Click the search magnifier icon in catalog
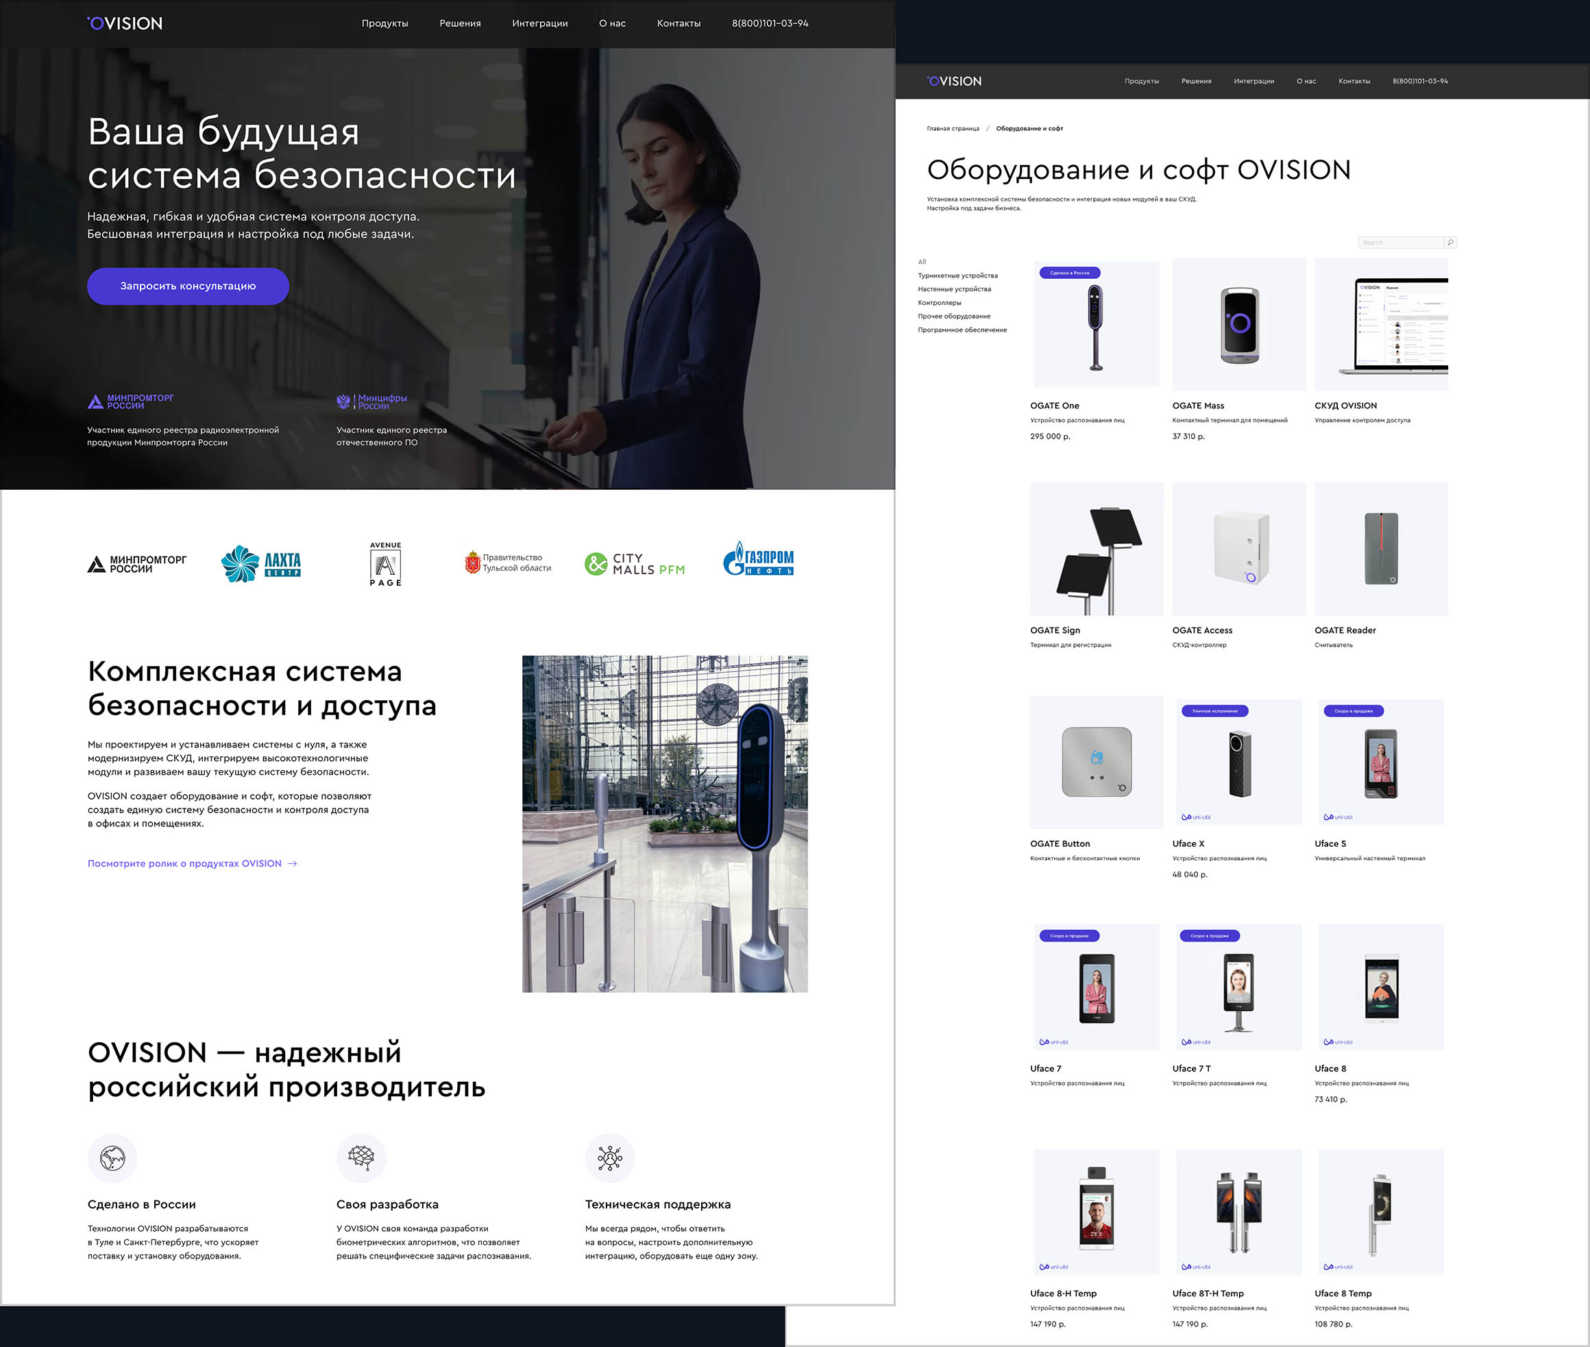 [x=1450, y=242]
